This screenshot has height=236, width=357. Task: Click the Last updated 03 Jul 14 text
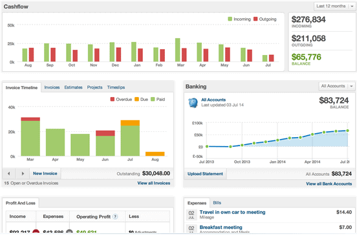tap(222, 105)
